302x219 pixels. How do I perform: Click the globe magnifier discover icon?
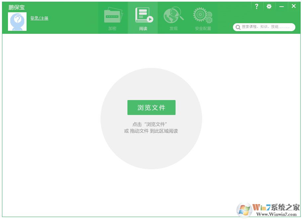click(x=173, y=14)
